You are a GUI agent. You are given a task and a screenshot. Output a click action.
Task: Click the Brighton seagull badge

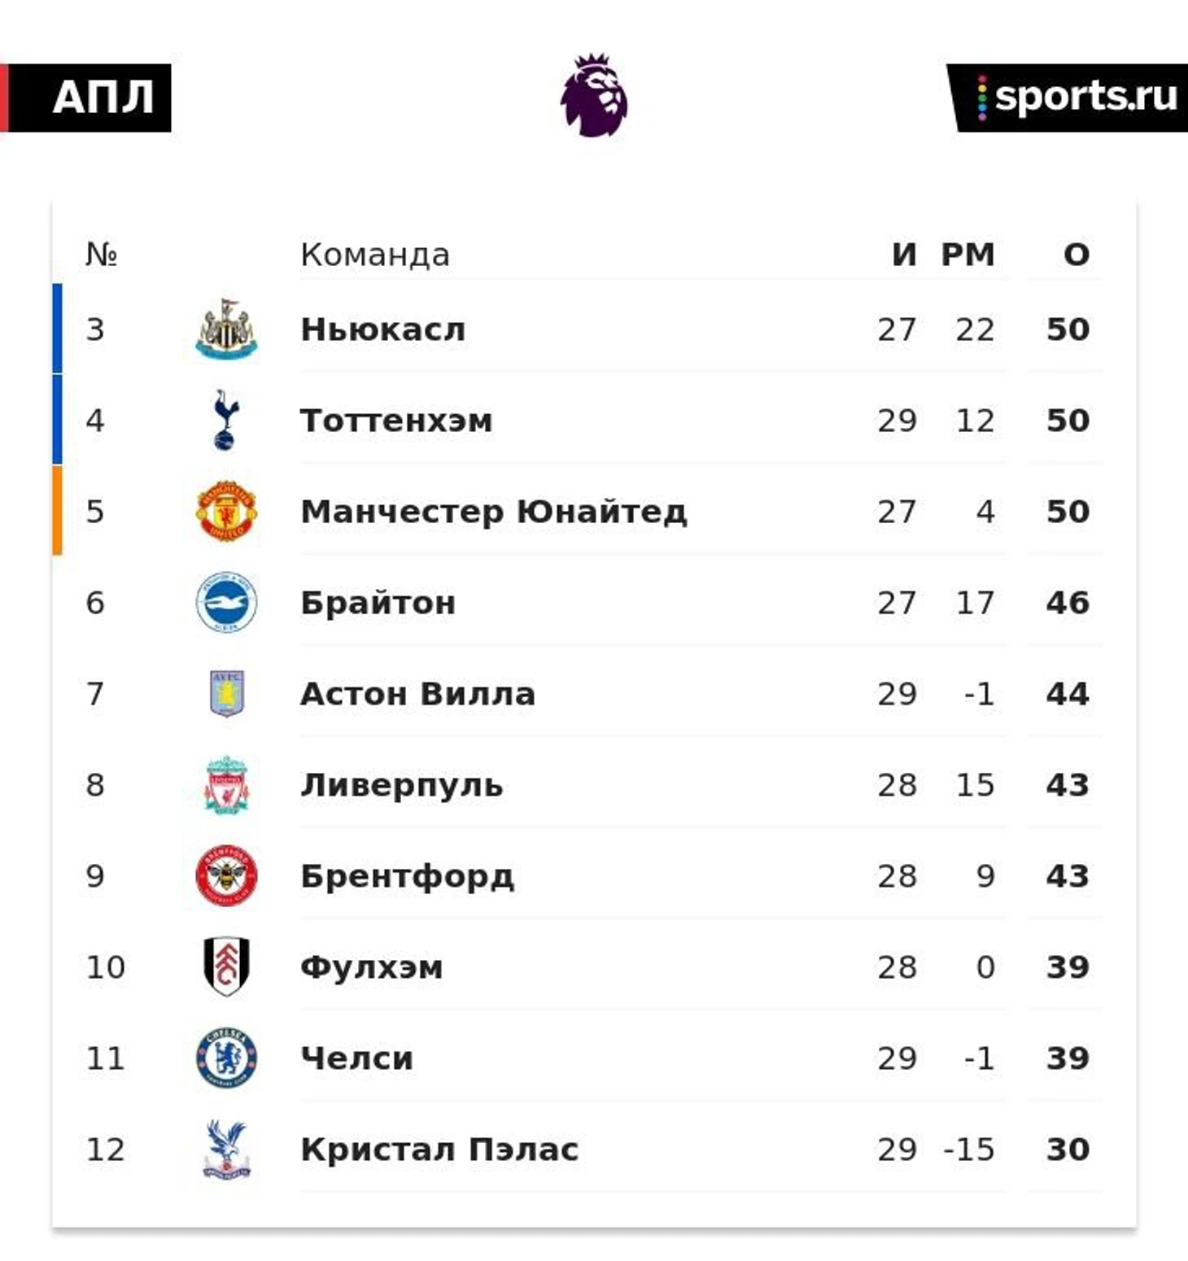pyautogui.click(x=226, y=602)
